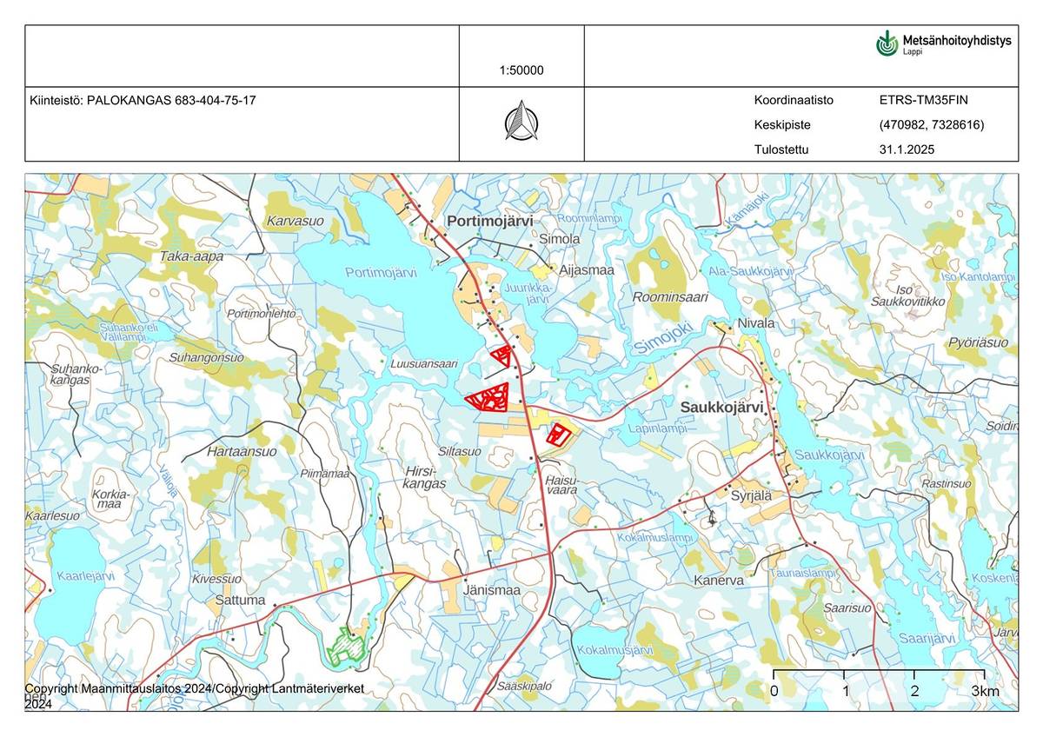This screenshot has width=1043, height=737.
Task: Click the 'Aijasmaa' place name
Action: coord(587,270)
